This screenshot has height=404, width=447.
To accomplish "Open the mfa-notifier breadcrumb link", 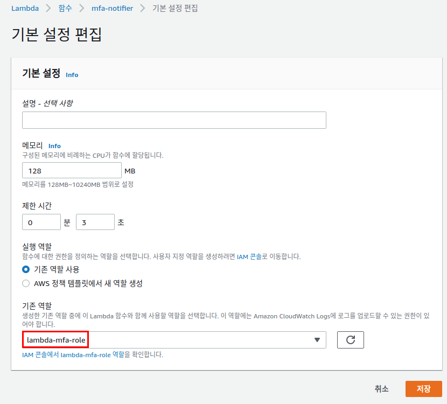I will point(112,8).
